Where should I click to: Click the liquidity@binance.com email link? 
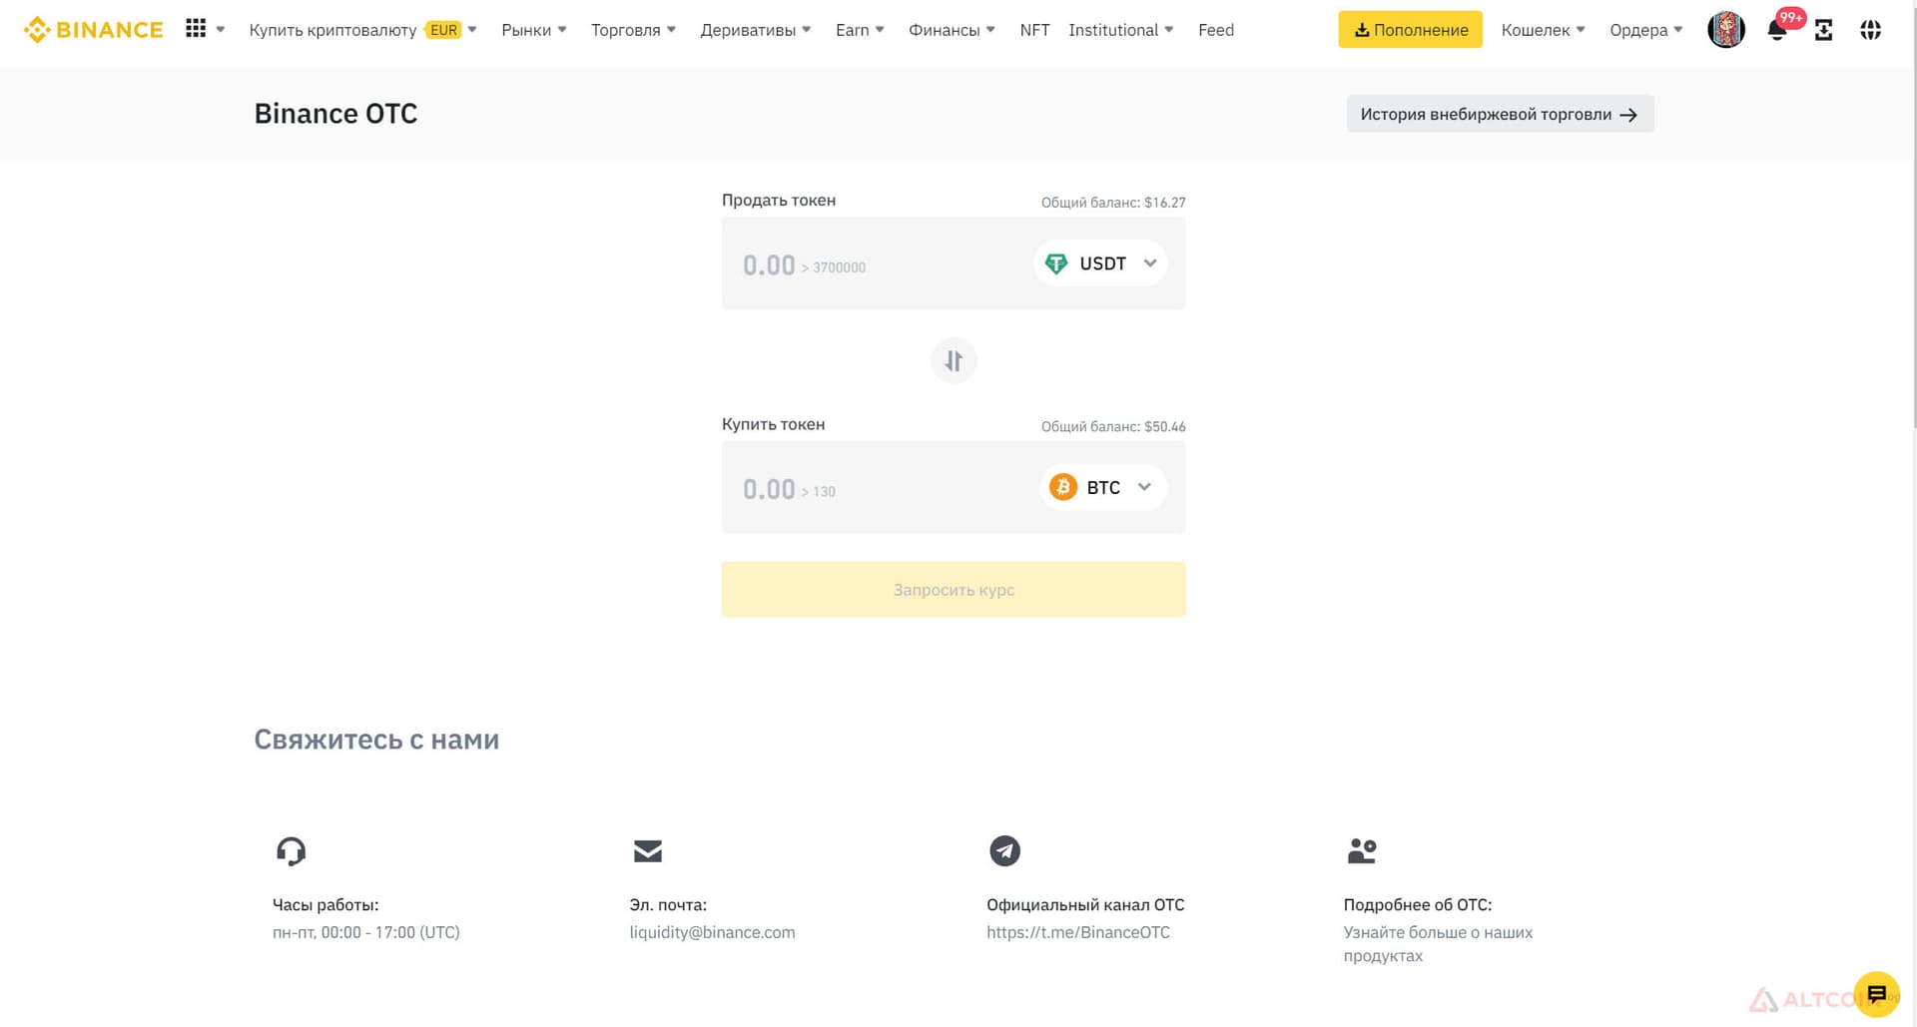tap(712, 932)
